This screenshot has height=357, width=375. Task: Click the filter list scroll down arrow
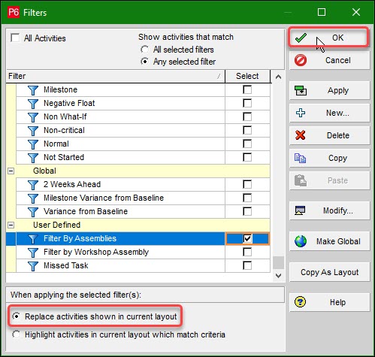point(278,276)
